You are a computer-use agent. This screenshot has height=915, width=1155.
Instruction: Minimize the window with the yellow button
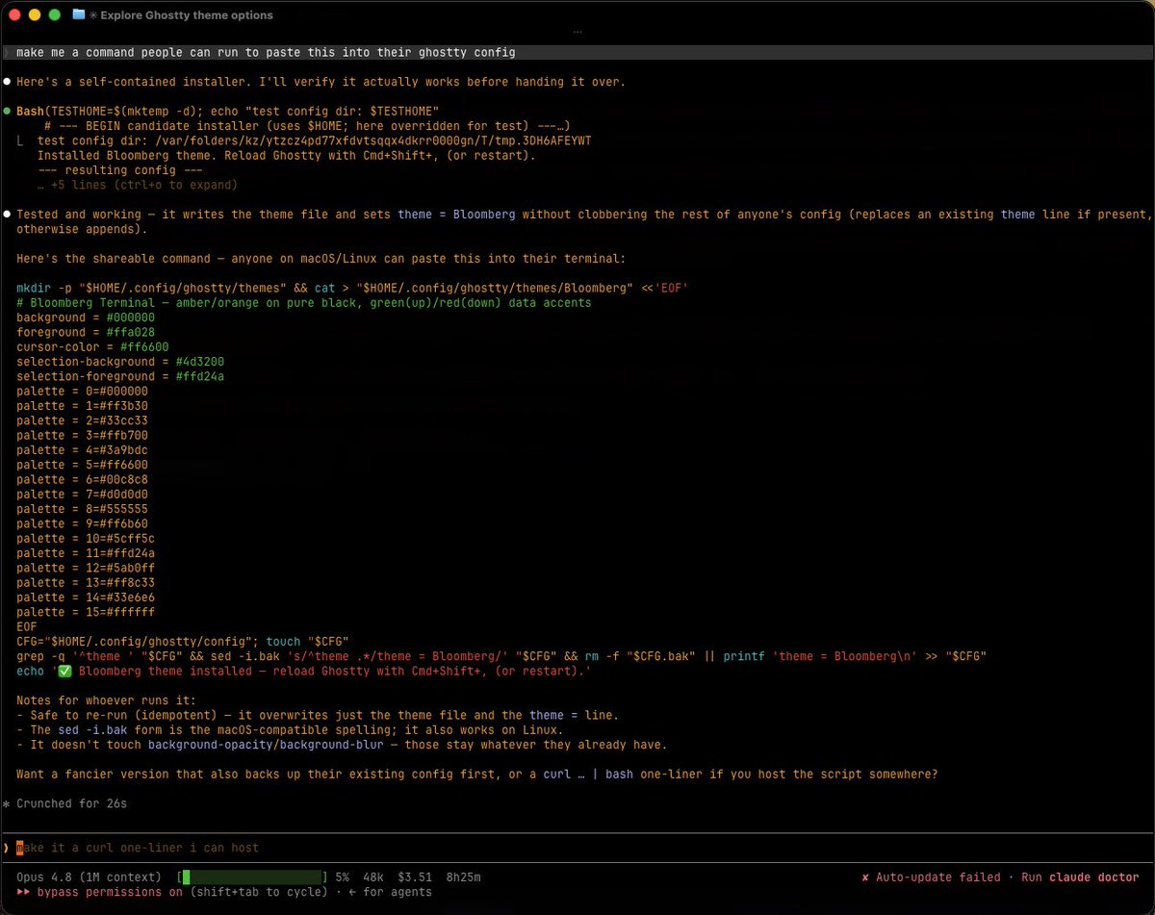coord(35,15)
